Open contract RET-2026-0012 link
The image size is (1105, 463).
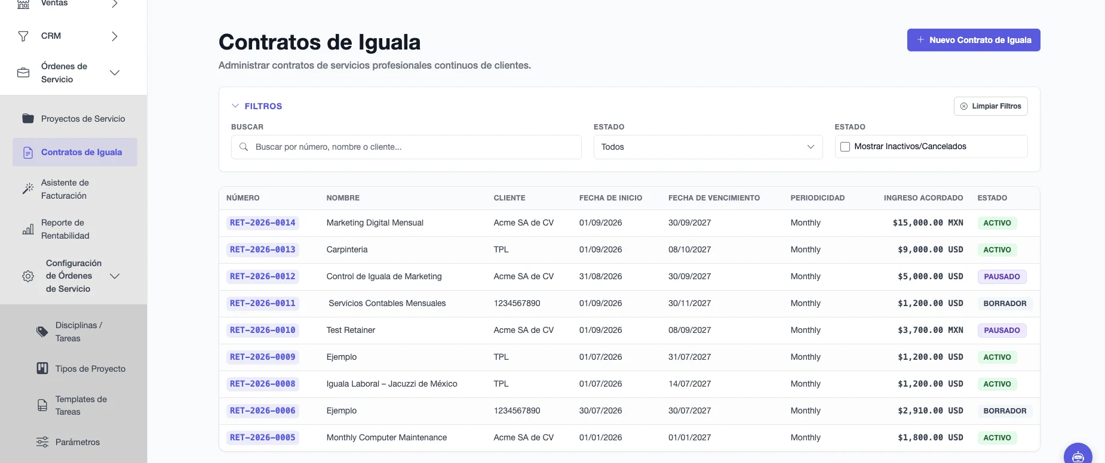pos(263,277)
